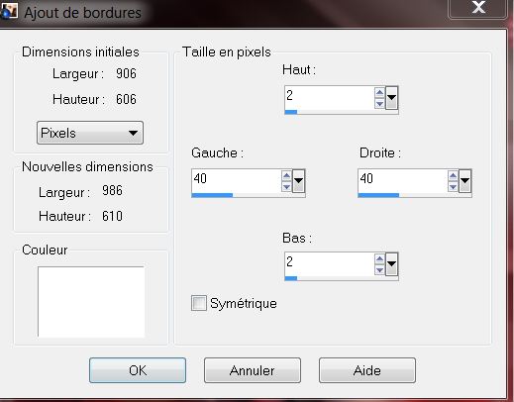Click the Haut increment up arrow

pyautogui.click(x=379, y=93)
